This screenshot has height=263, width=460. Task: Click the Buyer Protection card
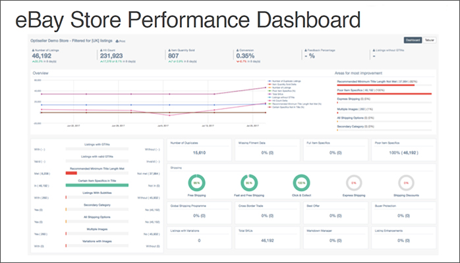[404, 212]
